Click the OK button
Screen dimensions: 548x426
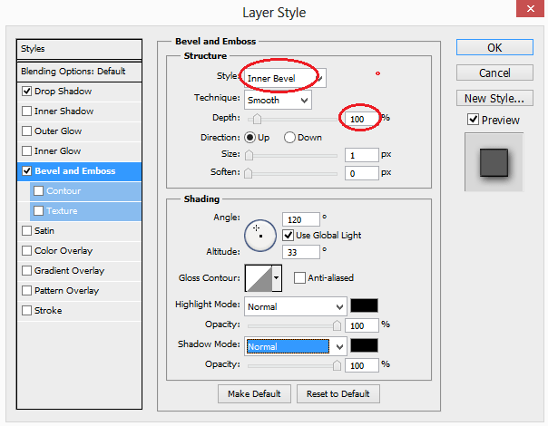tap(494, 47)
